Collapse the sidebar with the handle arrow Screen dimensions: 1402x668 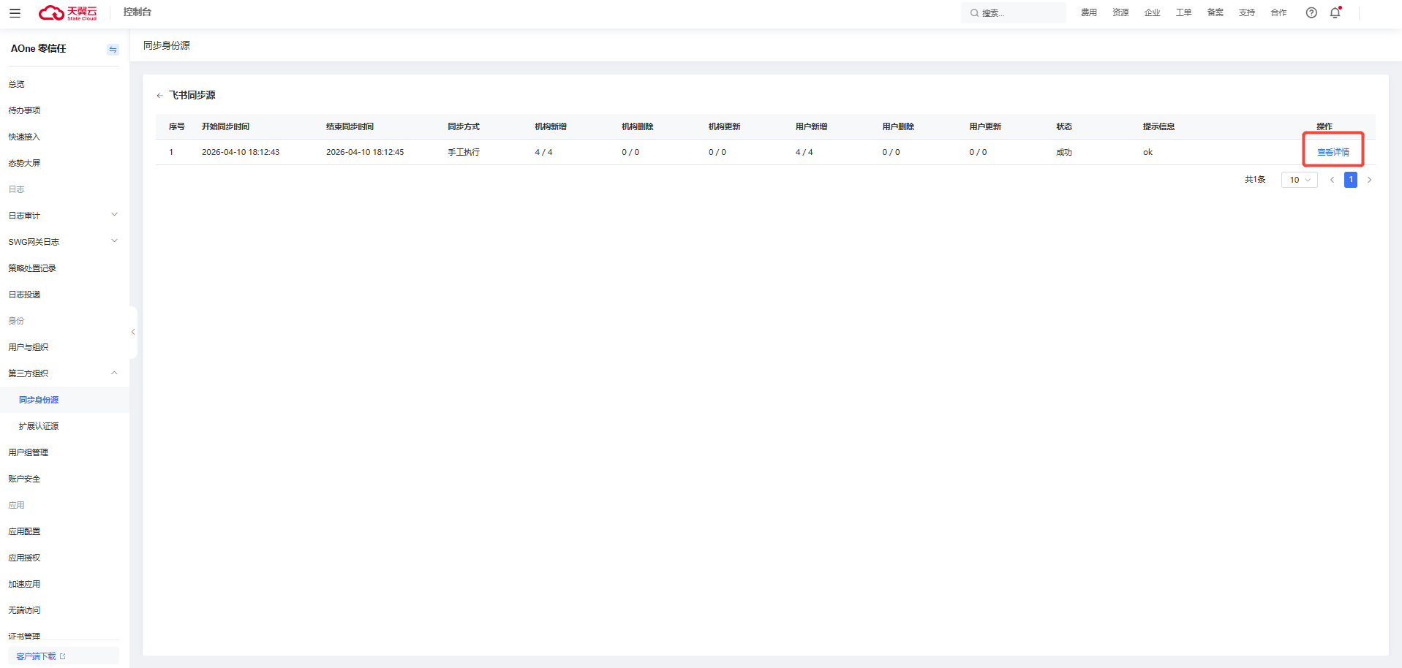pos(133,332)
